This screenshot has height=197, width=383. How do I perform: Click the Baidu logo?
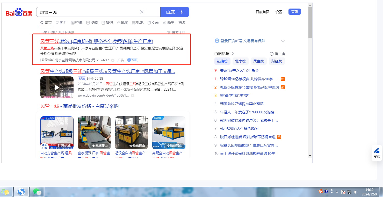pos(19,12)
